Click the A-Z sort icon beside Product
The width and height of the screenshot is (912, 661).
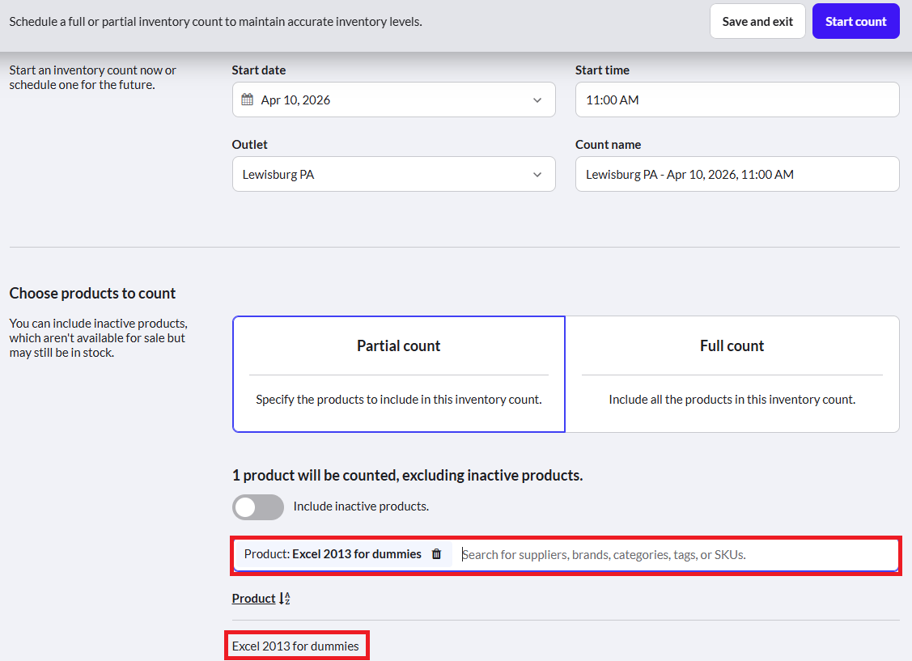284,598
